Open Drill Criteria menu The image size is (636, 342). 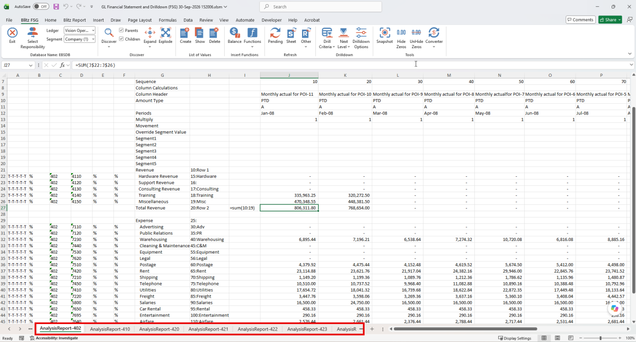(326, 38)
